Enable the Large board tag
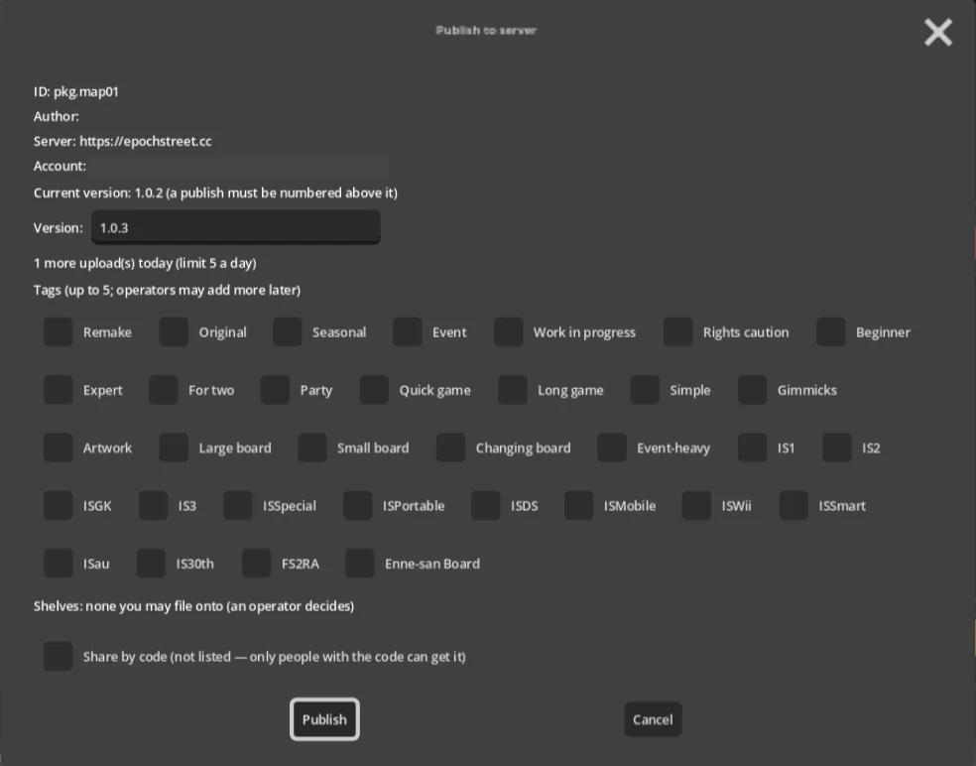The image size is (976, 766). (x=174, y=447)
